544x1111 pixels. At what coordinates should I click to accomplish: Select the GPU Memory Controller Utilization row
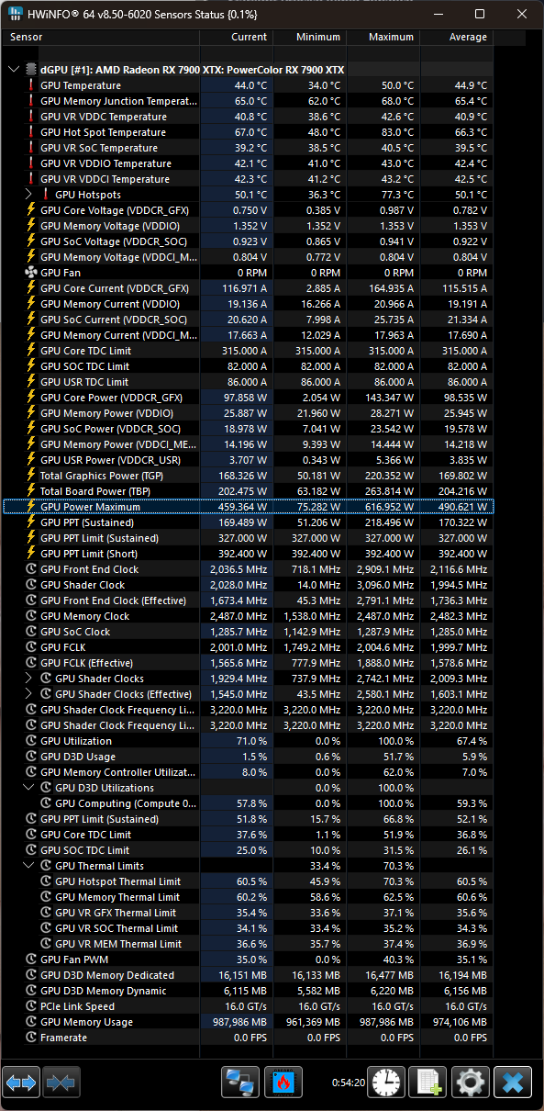249,772
